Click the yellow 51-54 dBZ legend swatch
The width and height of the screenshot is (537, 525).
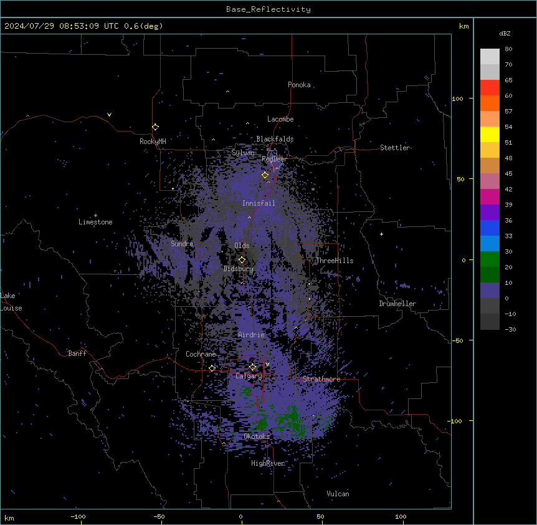pyautogui.click(x=490, y=134)
